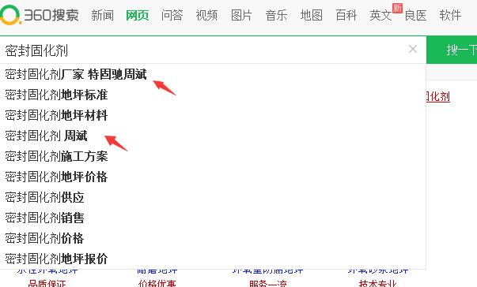
Task: Switch to 地图 tab
Action: click(x=311, y=15)
